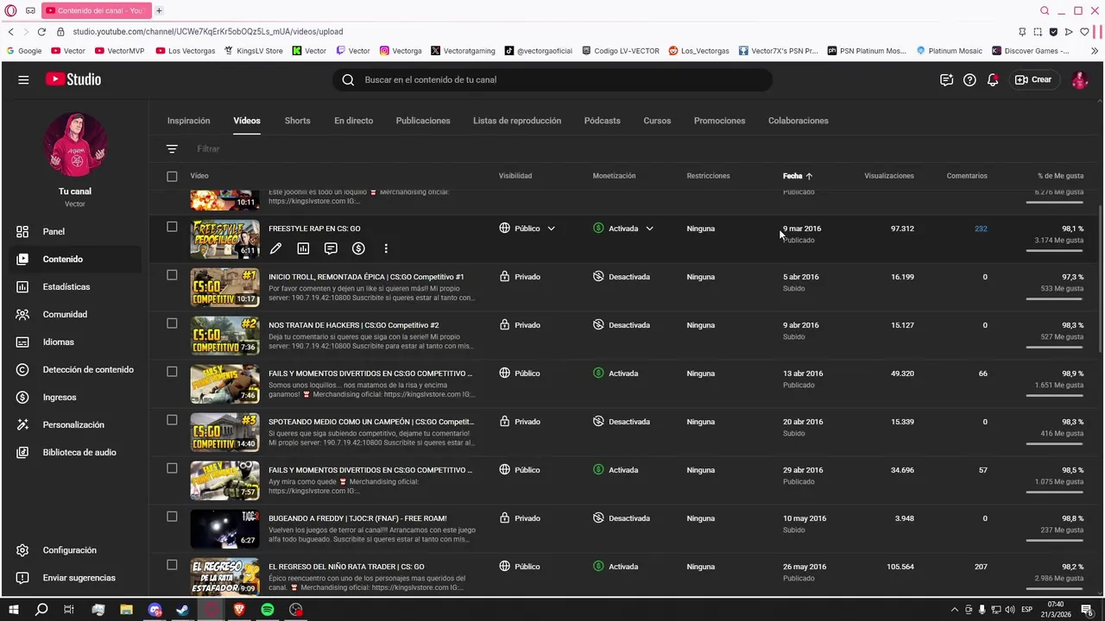Image resolution: width=1105 pixels, height=621 pixels.
Task: Sort by the Visualizaciones column header
Action: (889, 176)
